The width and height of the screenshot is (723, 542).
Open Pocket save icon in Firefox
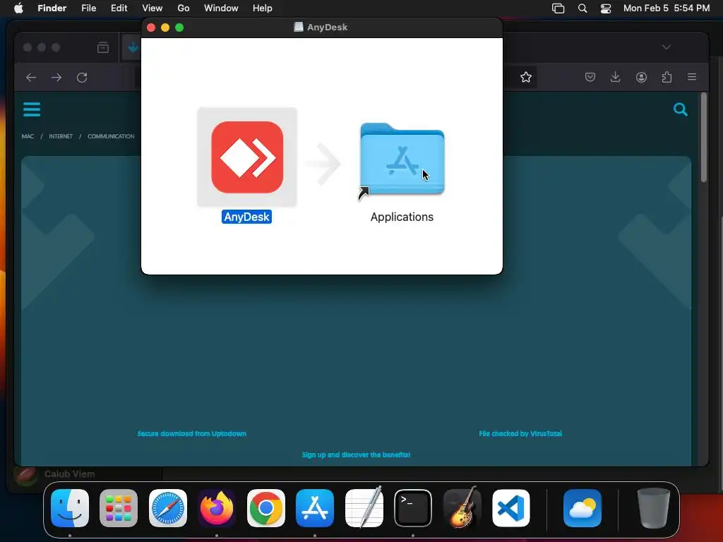590,77
